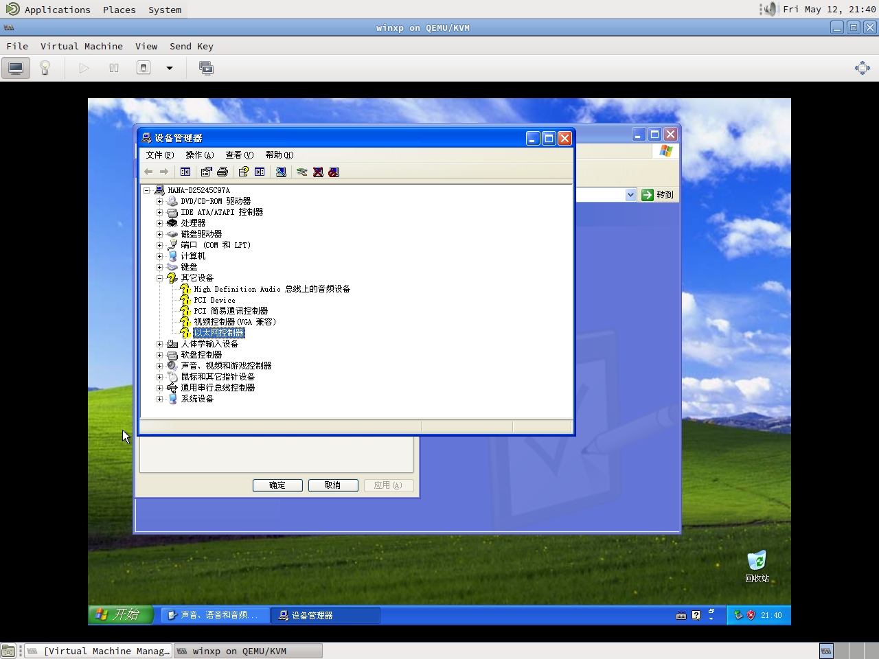Expand the 键盘 node

(159, 267)
